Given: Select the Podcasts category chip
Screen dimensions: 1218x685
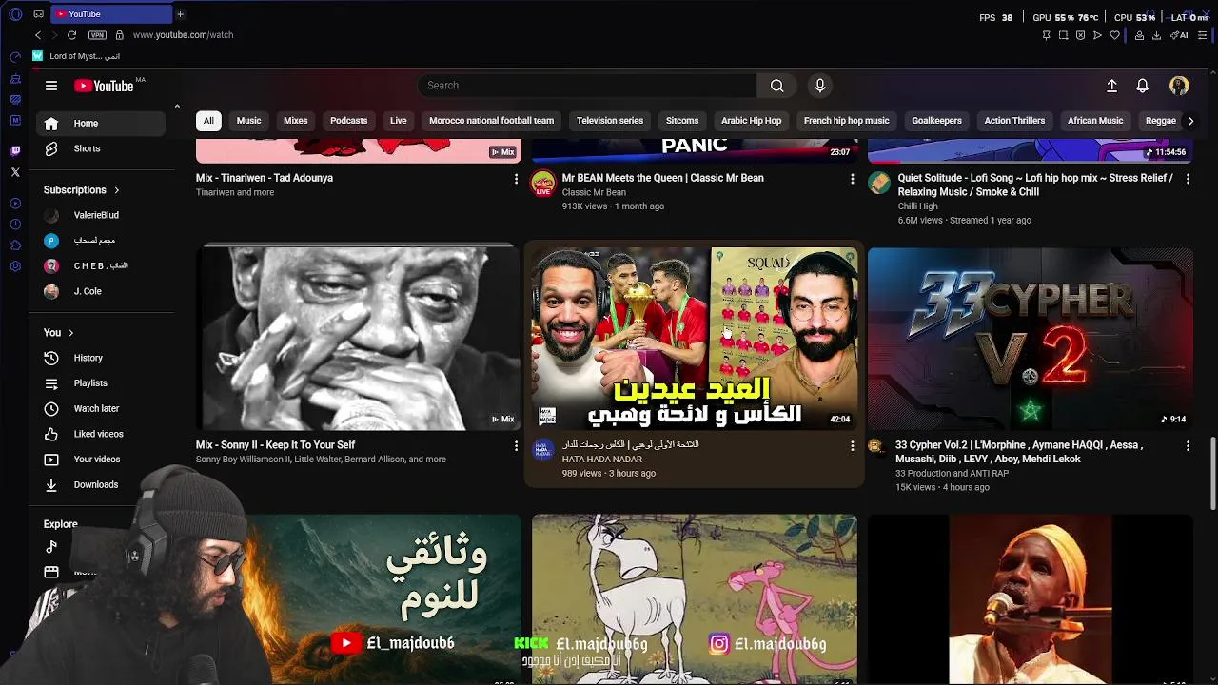Looking at the screenshot, I should point(348,121).
